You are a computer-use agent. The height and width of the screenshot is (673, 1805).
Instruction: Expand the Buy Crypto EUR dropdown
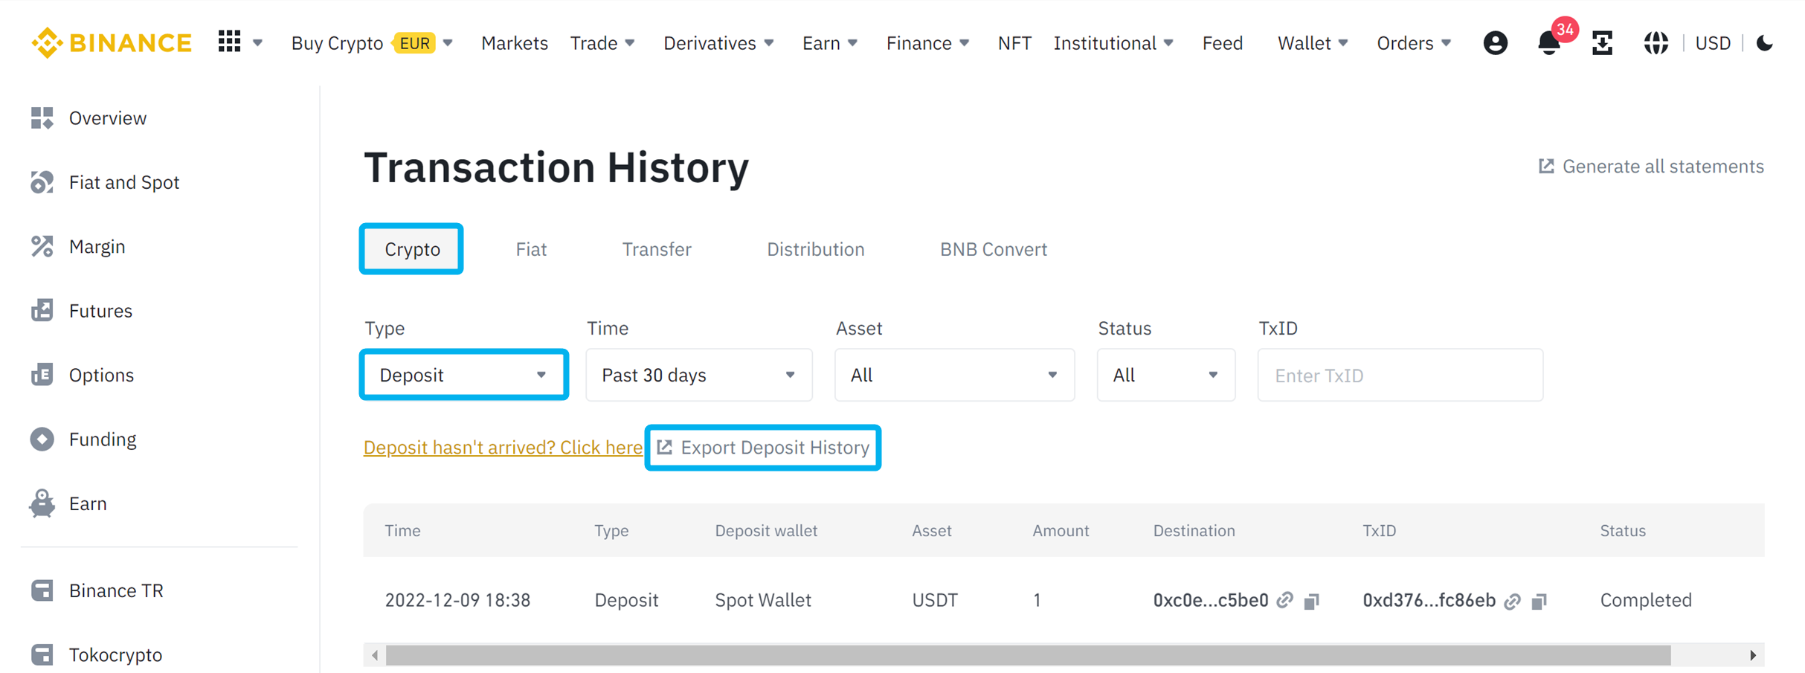[x=448, y=43]
